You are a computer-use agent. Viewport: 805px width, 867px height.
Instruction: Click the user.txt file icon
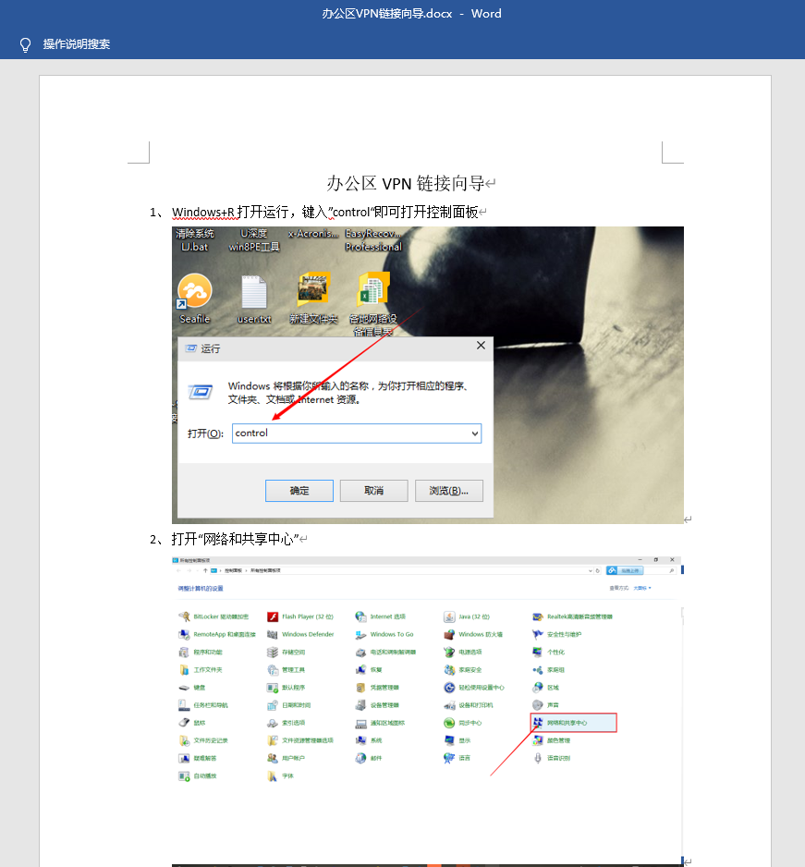tap(254, 291)
